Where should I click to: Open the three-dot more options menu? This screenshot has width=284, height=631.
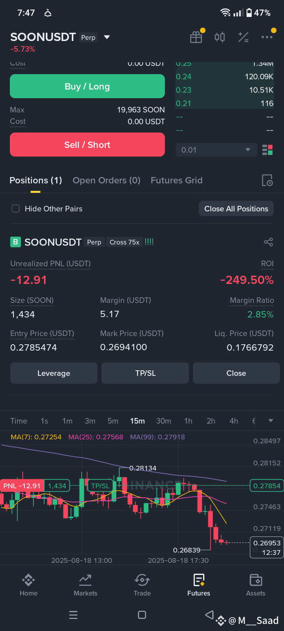[267, 37]
